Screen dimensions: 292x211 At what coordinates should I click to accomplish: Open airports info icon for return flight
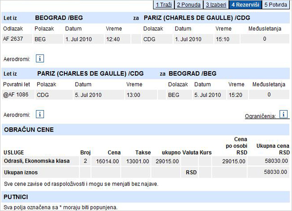tap(40, 114)
